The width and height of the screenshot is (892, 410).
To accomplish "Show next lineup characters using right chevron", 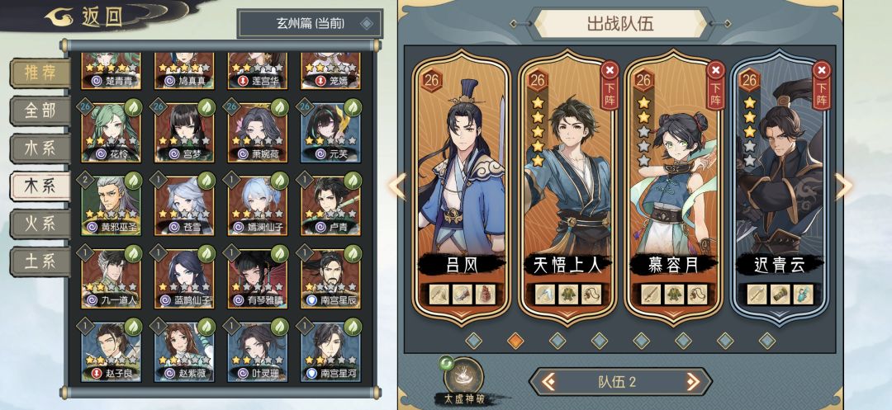I will click(x=843, y=186).
